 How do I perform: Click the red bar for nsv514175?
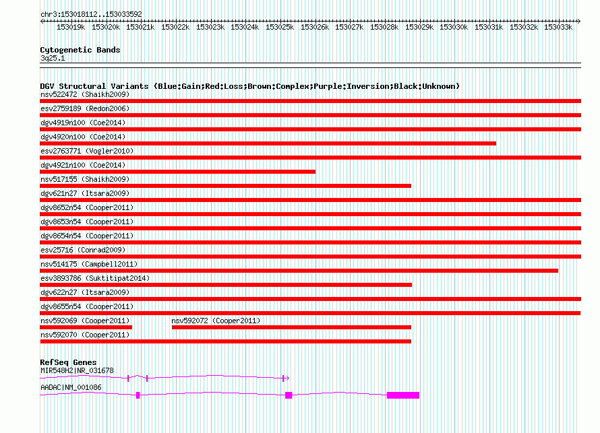[x=299, y=271]
